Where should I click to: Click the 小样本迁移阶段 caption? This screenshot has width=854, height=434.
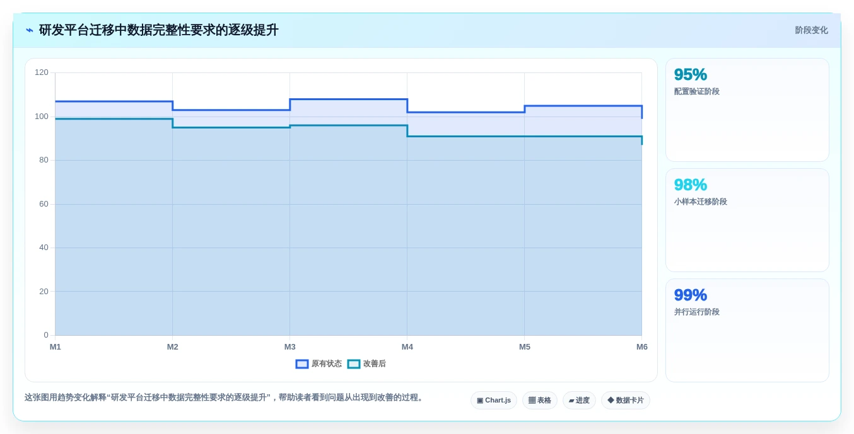click(x=701, y=202)
